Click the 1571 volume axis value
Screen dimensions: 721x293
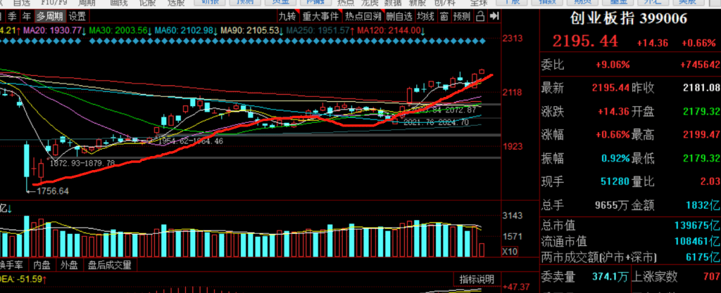[x=513, y=237]
